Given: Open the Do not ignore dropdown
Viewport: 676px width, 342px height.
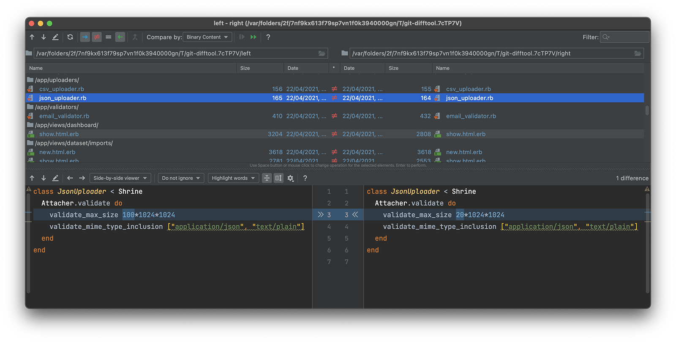Looking at the screenshot, I should tap(181, 178).
